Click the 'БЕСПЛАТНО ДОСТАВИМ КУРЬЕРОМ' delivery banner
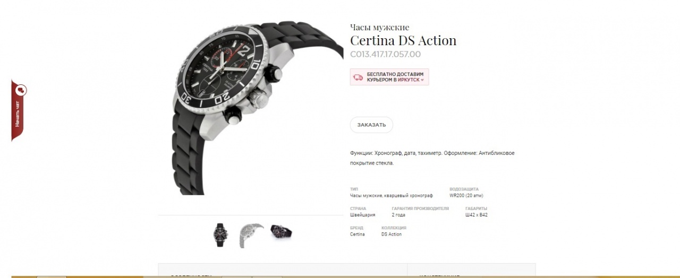The height and width of the screenshot is (278, 680). tap(389, 77)
